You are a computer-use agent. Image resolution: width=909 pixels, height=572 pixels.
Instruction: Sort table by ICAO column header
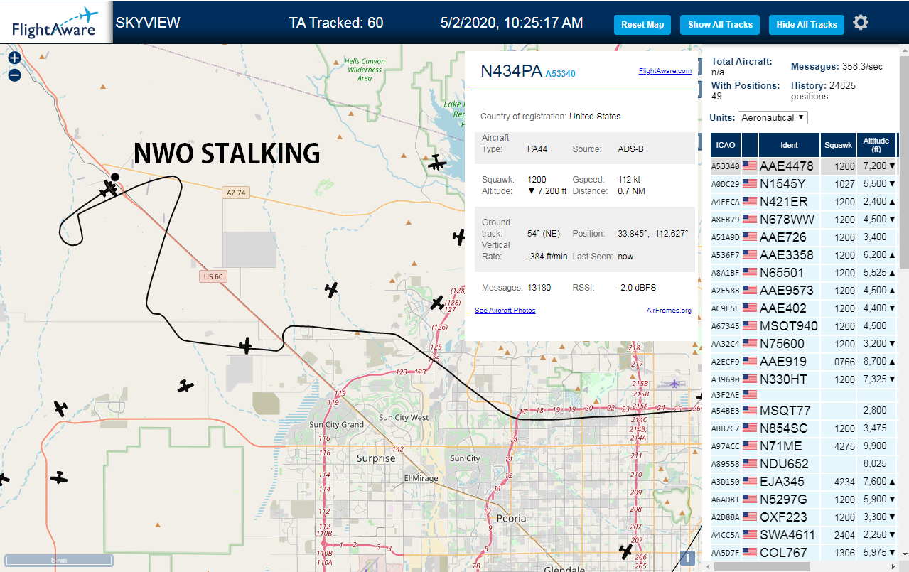pyautogui.click(x=726, y=145)
